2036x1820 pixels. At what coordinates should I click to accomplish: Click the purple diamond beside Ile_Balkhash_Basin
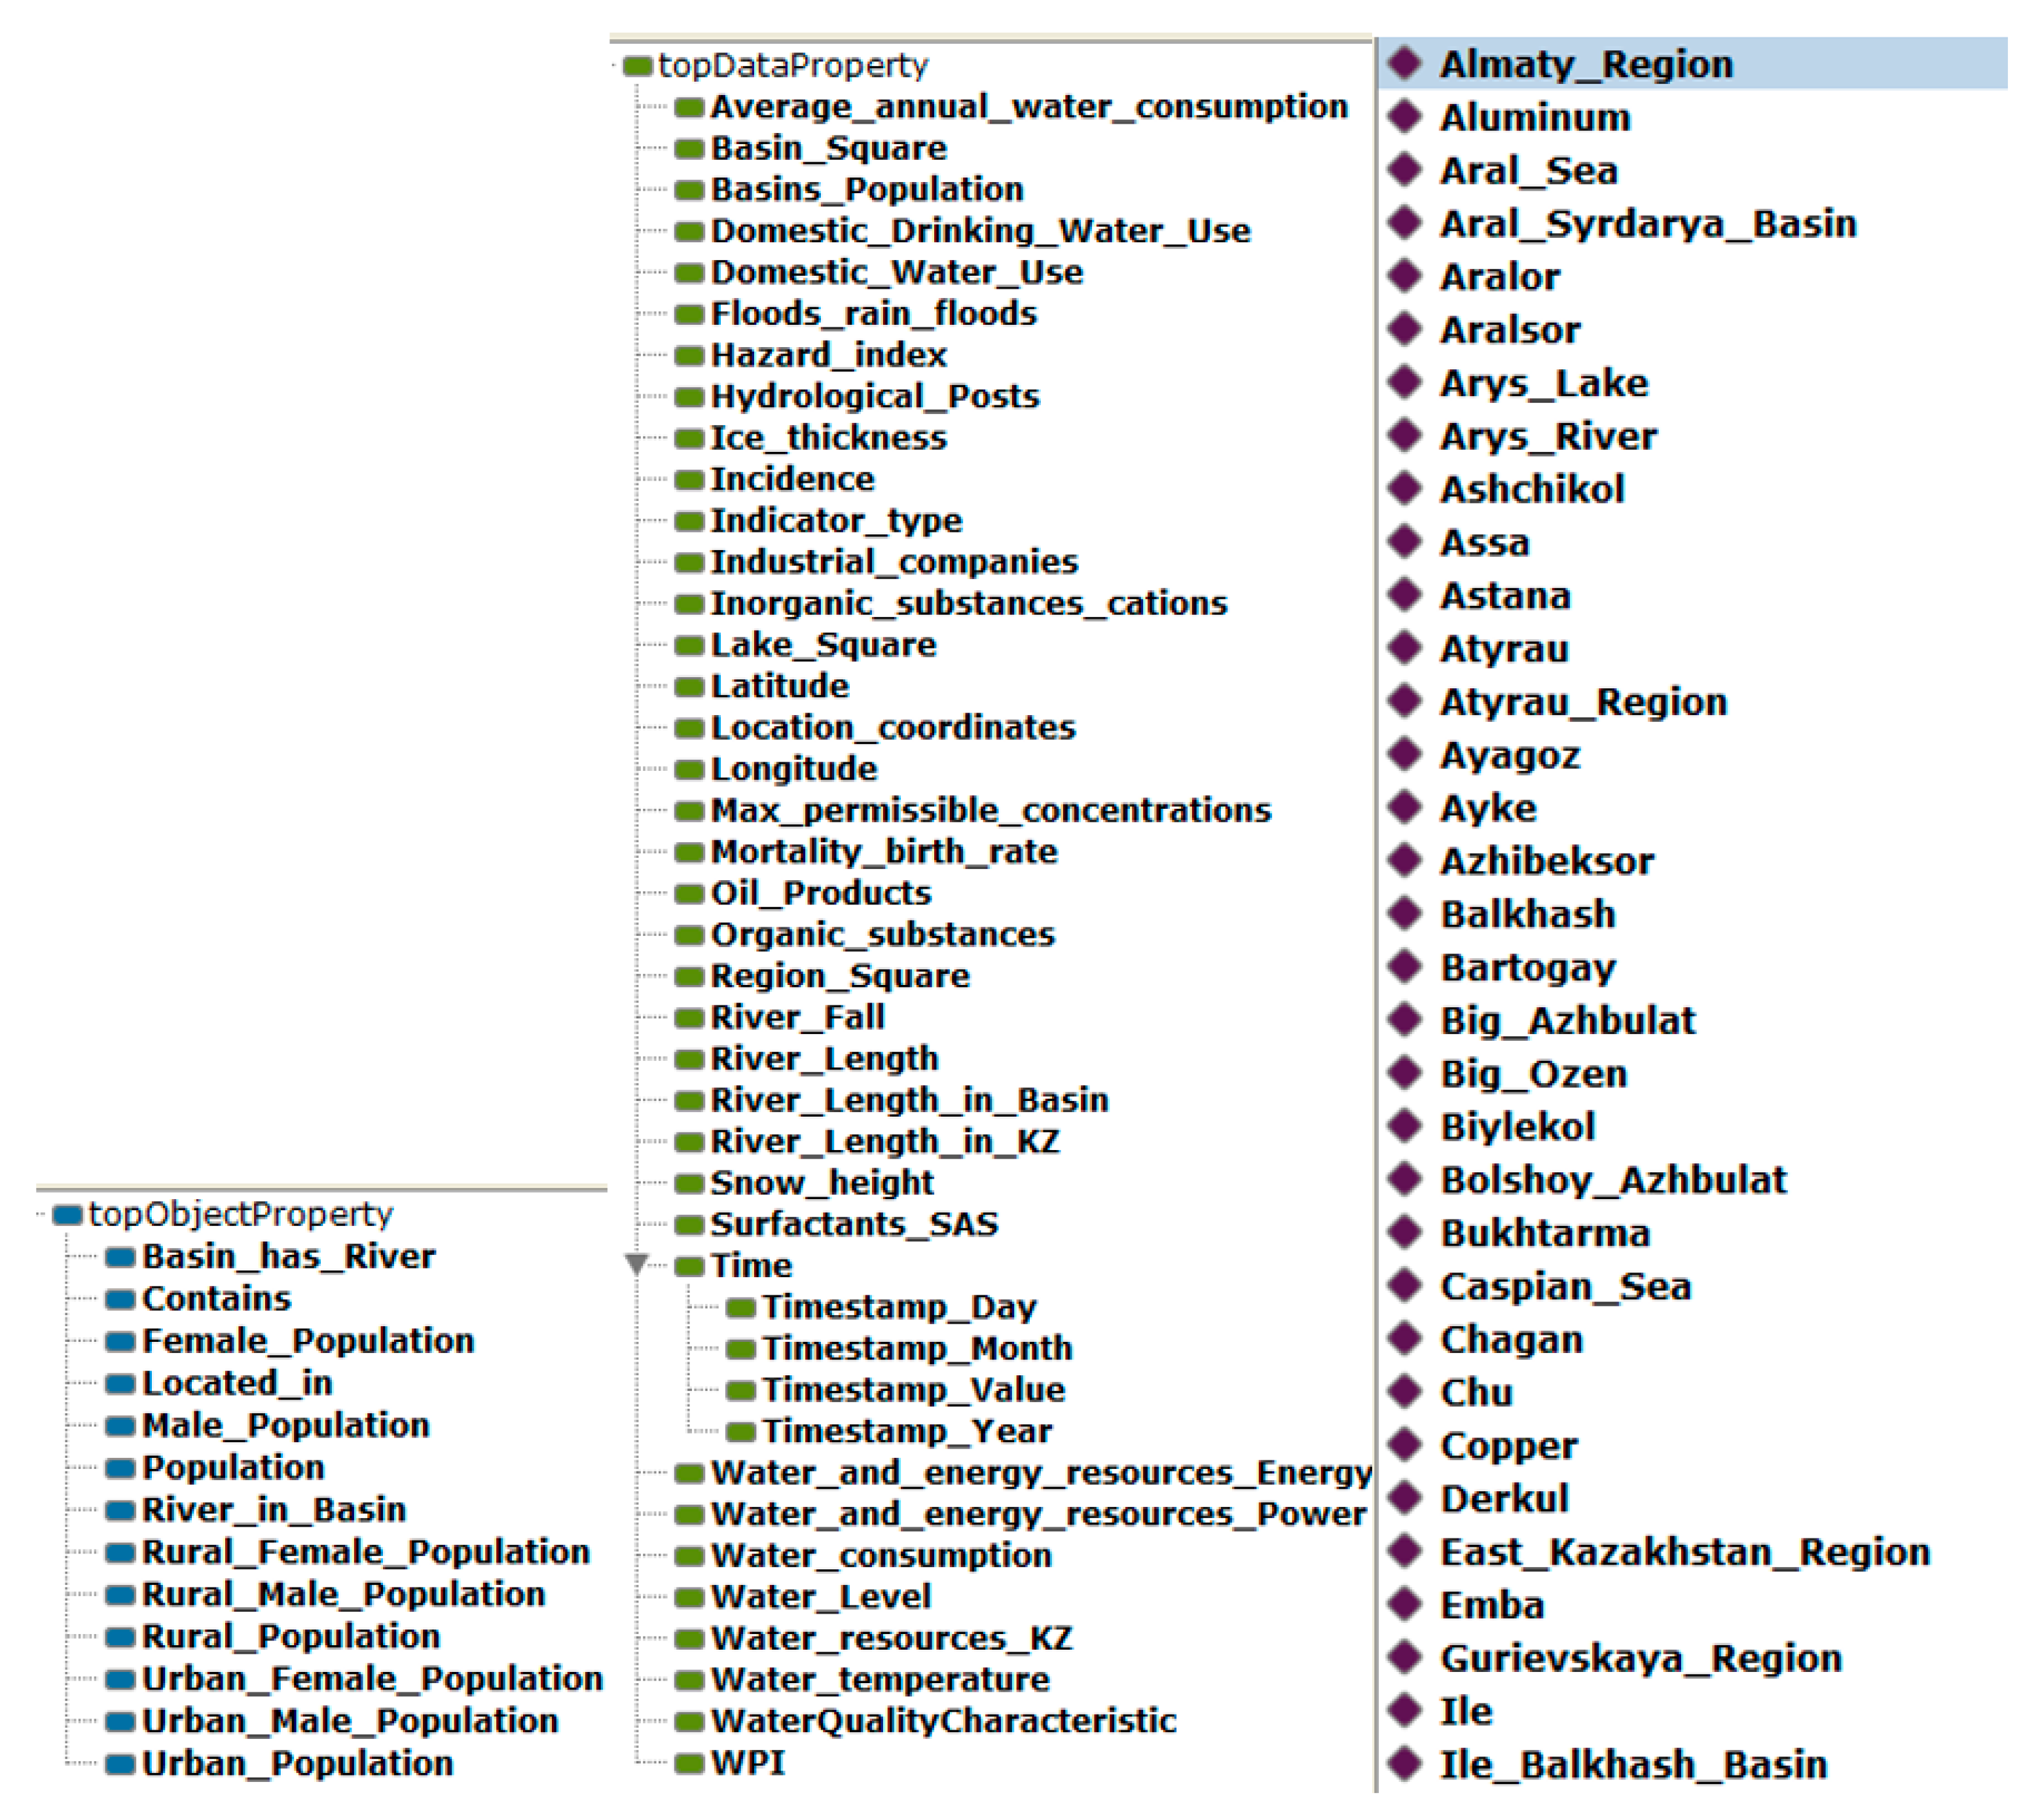tap(1406, 1762)
